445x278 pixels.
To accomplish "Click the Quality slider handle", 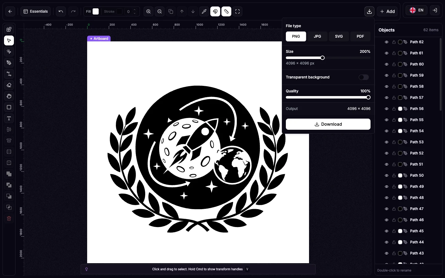I will [x=368, y=97].
